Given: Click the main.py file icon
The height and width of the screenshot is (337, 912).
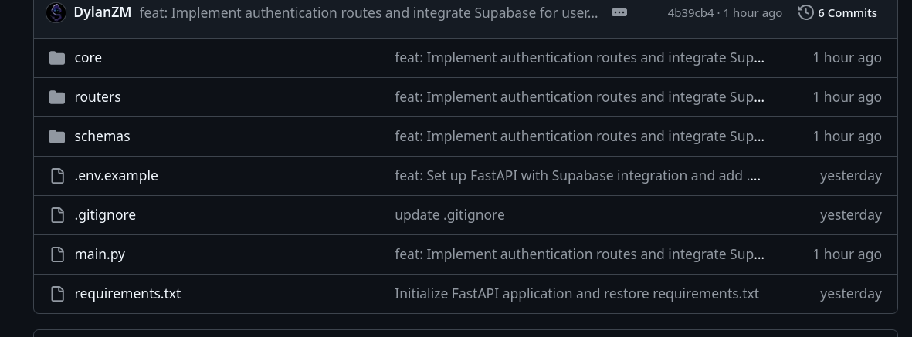Looking at the screenshot, I should tap(57, 254).
